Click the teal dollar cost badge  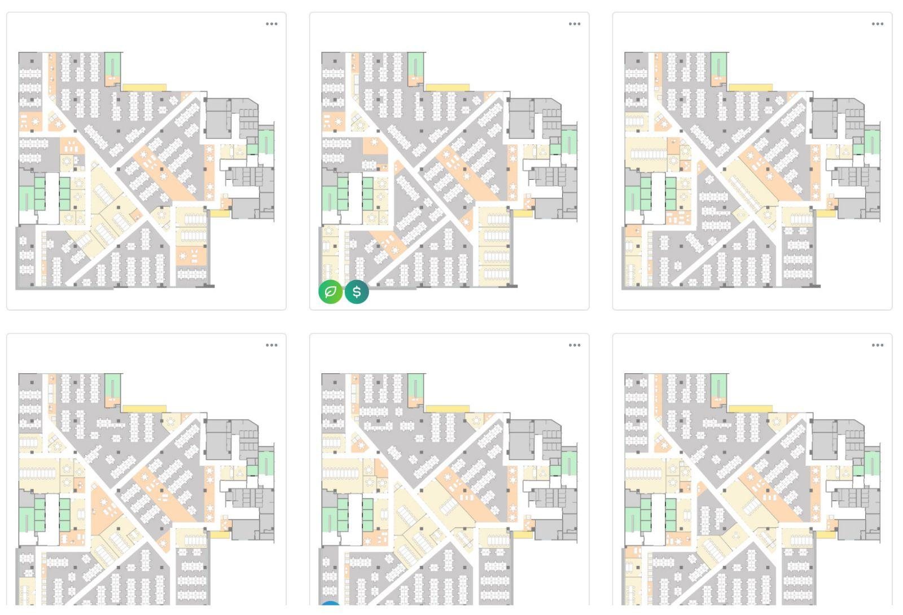(x=357, y=292)
